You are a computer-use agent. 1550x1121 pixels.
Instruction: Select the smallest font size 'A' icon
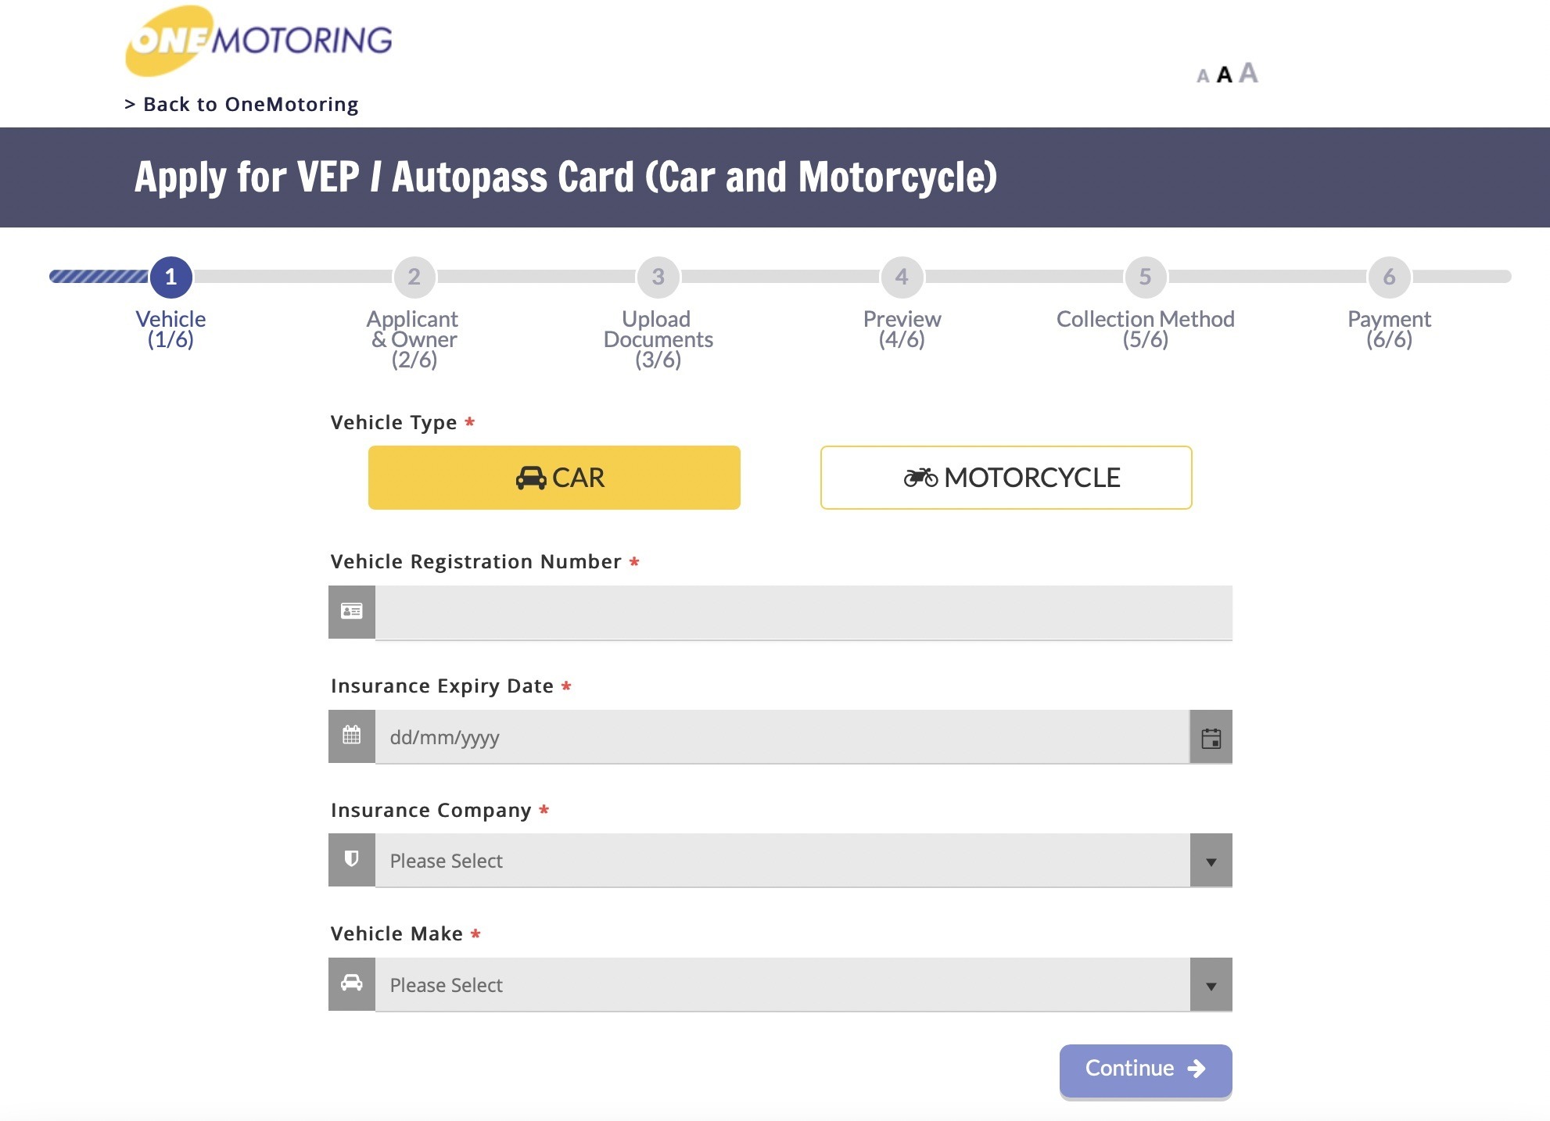[x=1201, y=76]
